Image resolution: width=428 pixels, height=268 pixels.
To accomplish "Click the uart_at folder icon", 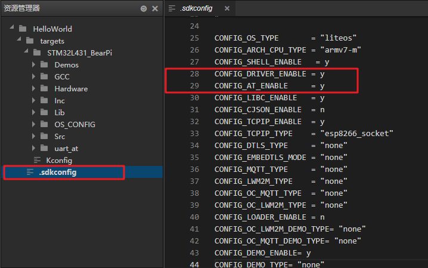I will [x=44, y=148].
